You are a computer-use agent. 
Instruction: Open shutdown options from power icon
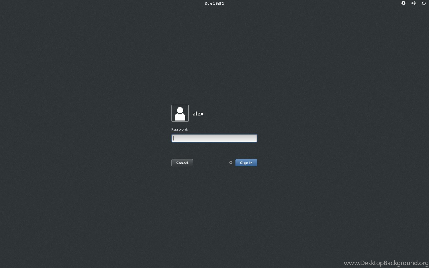pos(424,3)
